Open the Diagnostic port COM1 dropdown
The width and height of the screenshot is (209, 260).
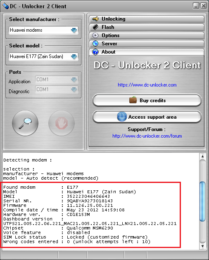(57, 89)
